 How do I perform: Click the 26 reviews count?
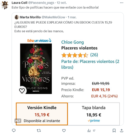tap(94, 55)
